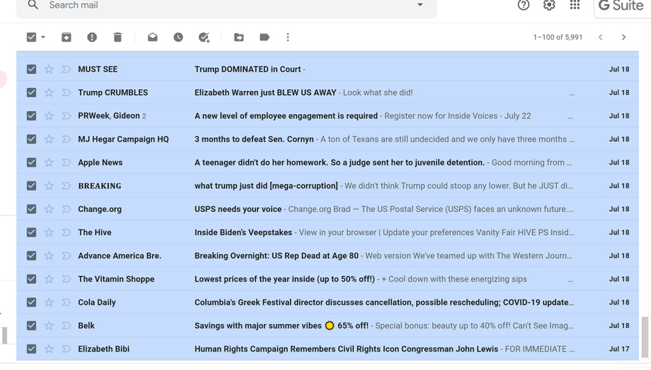This screenshot has width=651, height=370.
Task: Click the G Suite logo
Action: [622, 6]
